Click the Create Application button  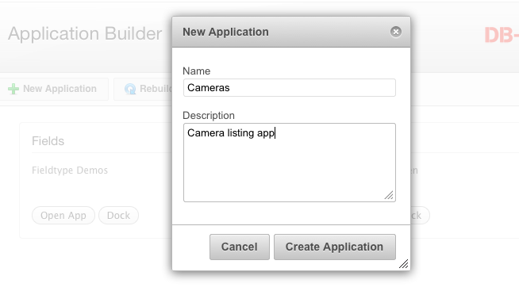tap(335, 247)
